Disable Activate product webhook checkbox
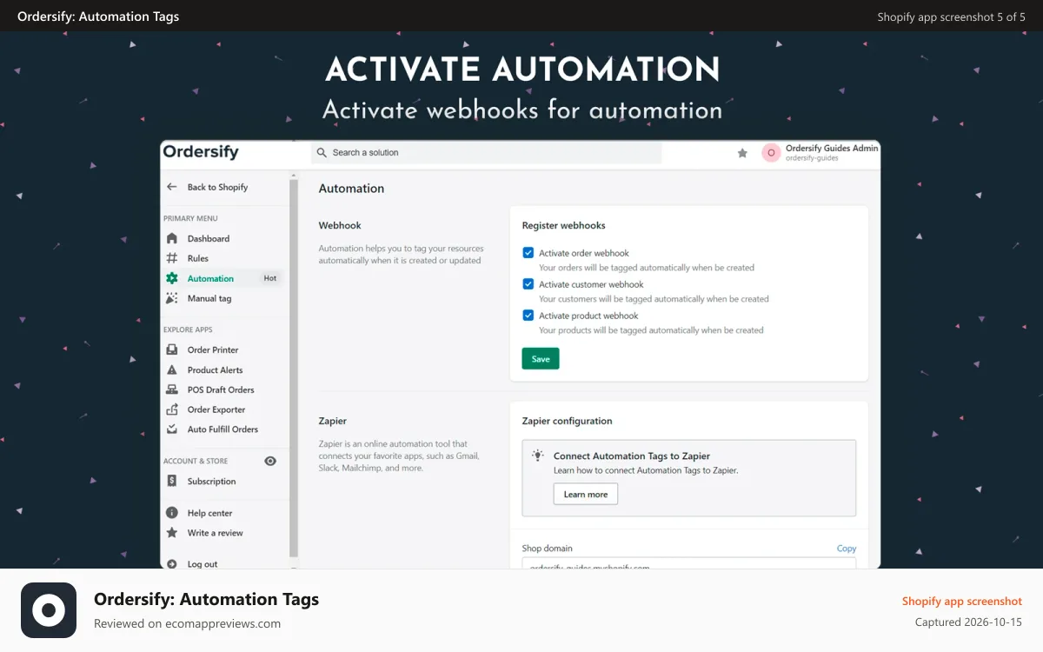This screenshot has width=1043, height=652. [528, 316]
